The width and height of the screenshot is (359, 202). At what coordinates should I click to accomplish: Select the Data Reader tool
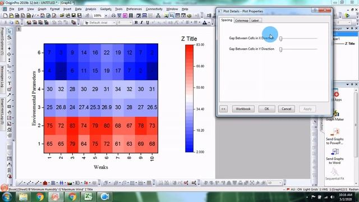[9, 54]
